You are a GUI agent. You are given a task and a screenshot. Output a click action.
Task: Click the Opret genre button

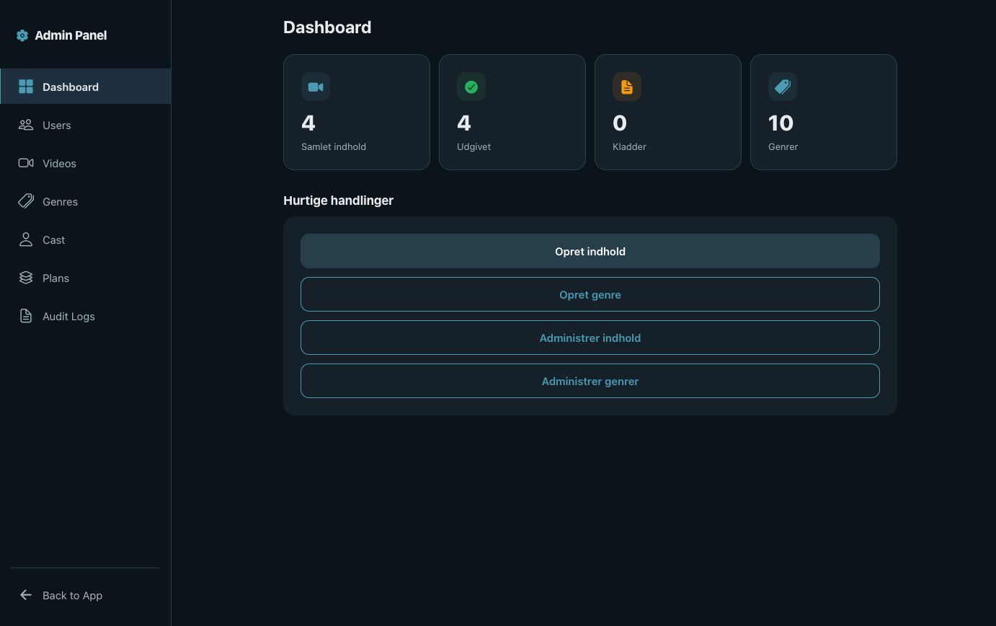click(590, 294)
